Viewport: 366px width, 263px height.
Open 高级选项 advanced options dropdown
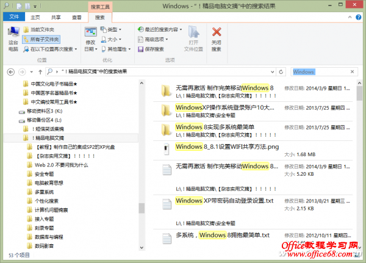tap(153, 39)
